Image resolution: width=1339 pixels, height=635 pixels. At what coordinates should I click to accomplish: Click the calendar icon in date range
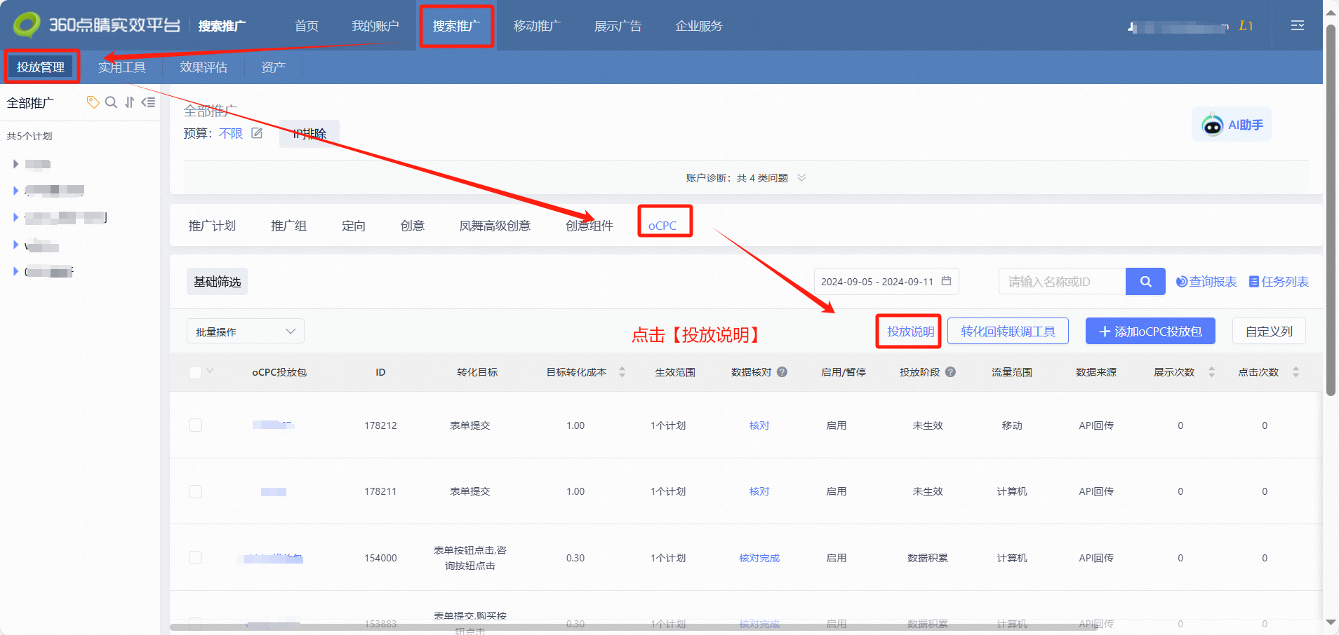pyautogui.click(x=946, y=281)
